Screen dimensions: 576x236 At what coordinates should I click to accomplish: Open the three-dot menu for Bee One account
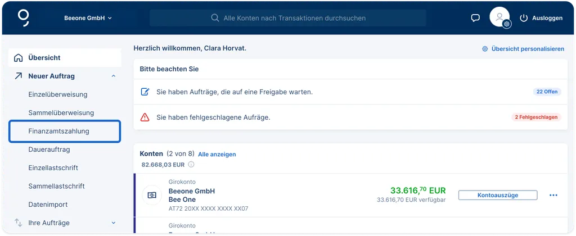tap(553, 195)
